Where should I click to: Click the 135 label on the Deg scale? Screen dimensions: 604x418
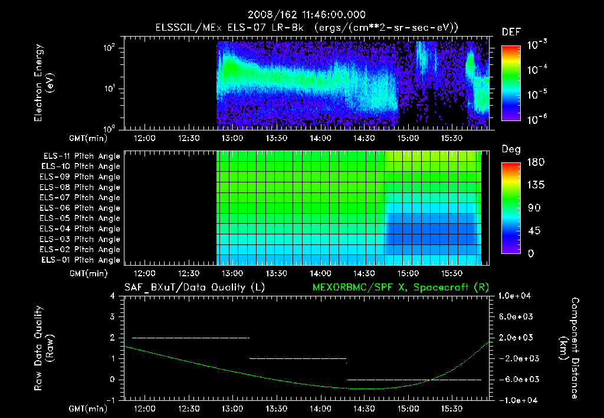(536, 185)
